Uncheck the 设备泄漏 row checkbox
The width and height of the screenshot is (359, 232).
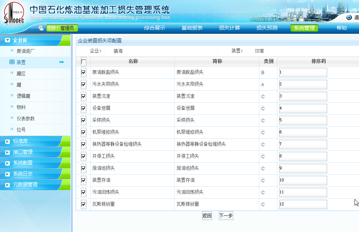[x=83, y=108]
